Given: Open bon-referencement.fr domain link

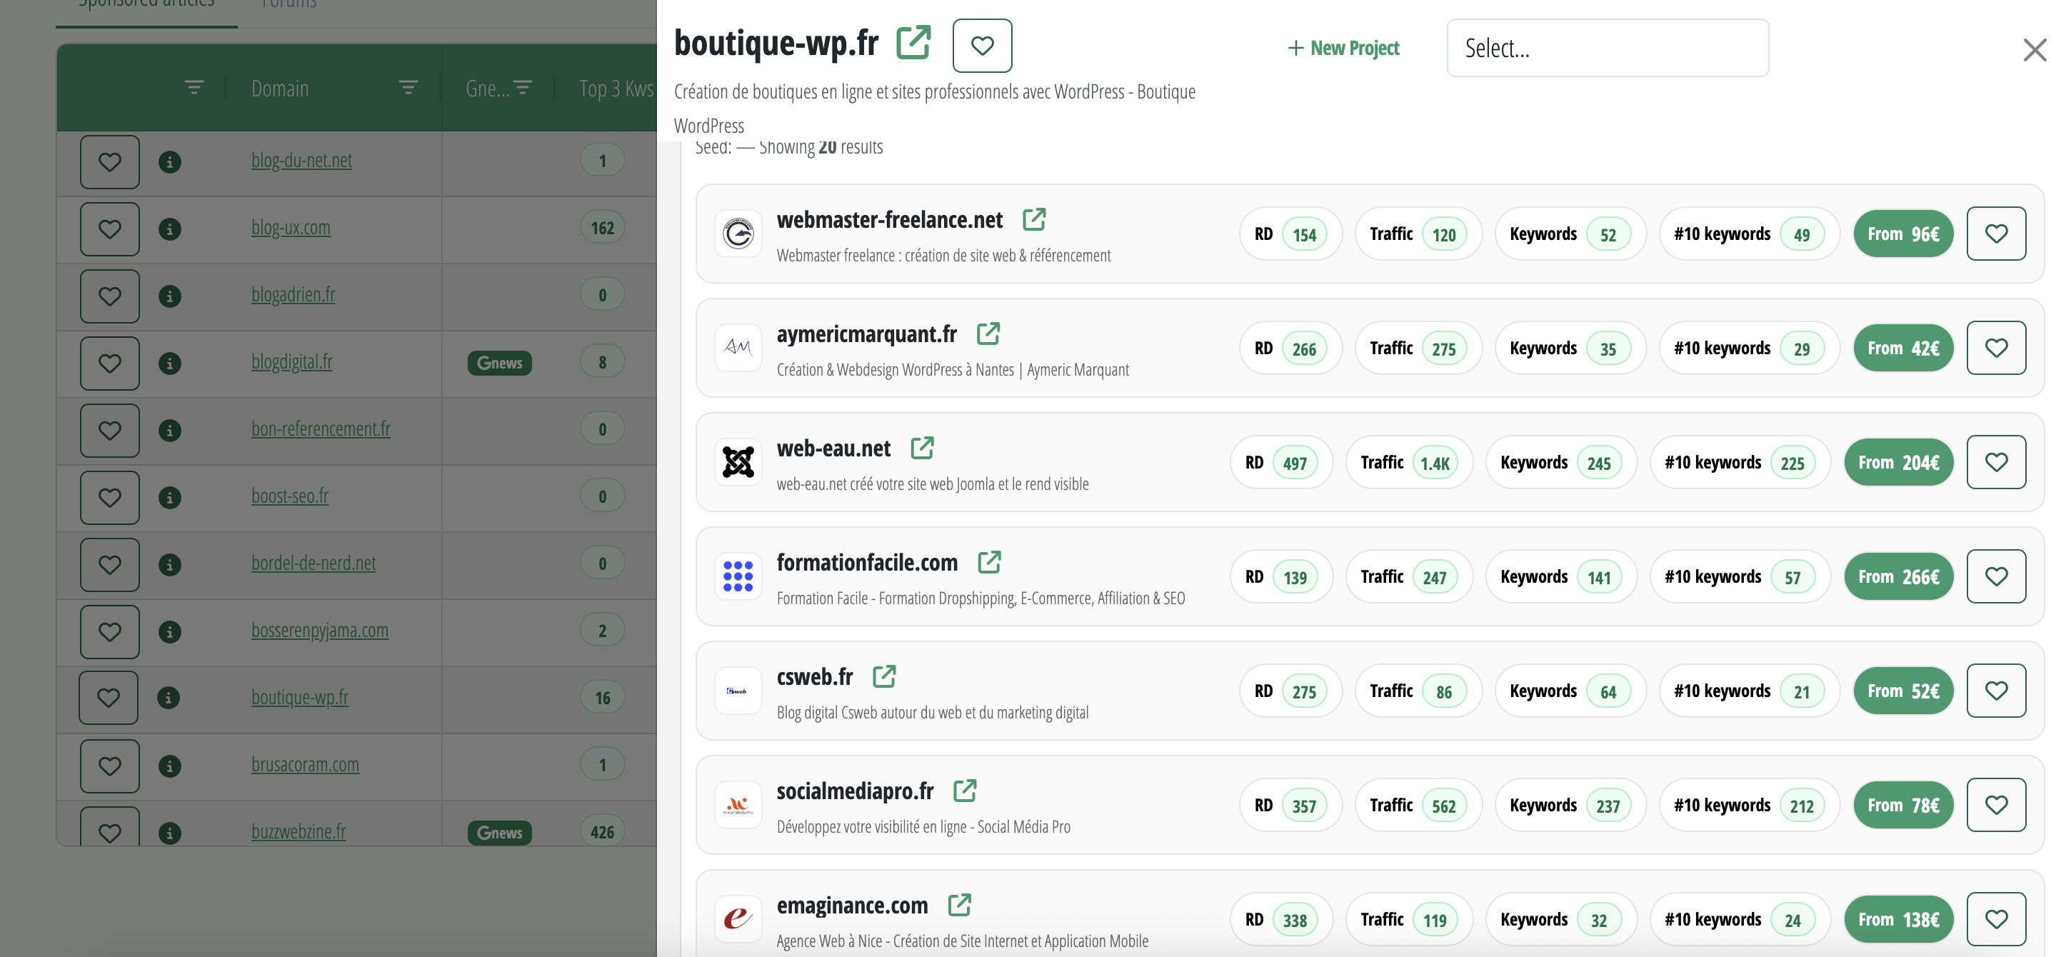Looking at the screenshot, I should [x=321, y=429].
